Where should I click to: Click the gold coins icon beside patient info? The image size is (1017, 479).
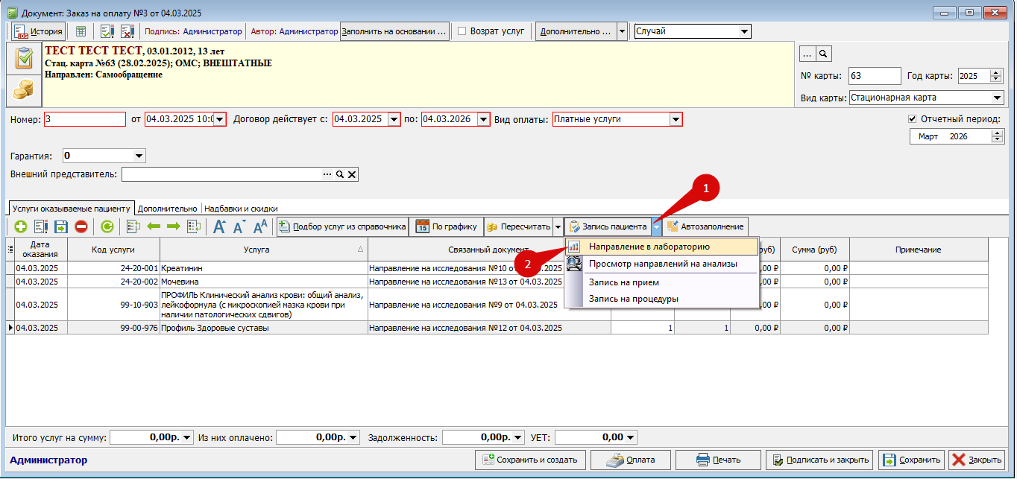24,89
